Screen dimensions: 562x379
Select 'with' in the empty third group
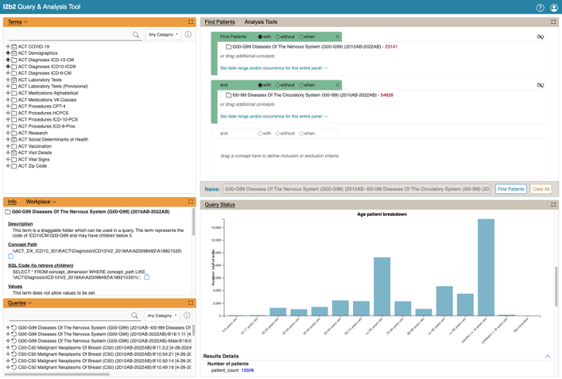260,133
